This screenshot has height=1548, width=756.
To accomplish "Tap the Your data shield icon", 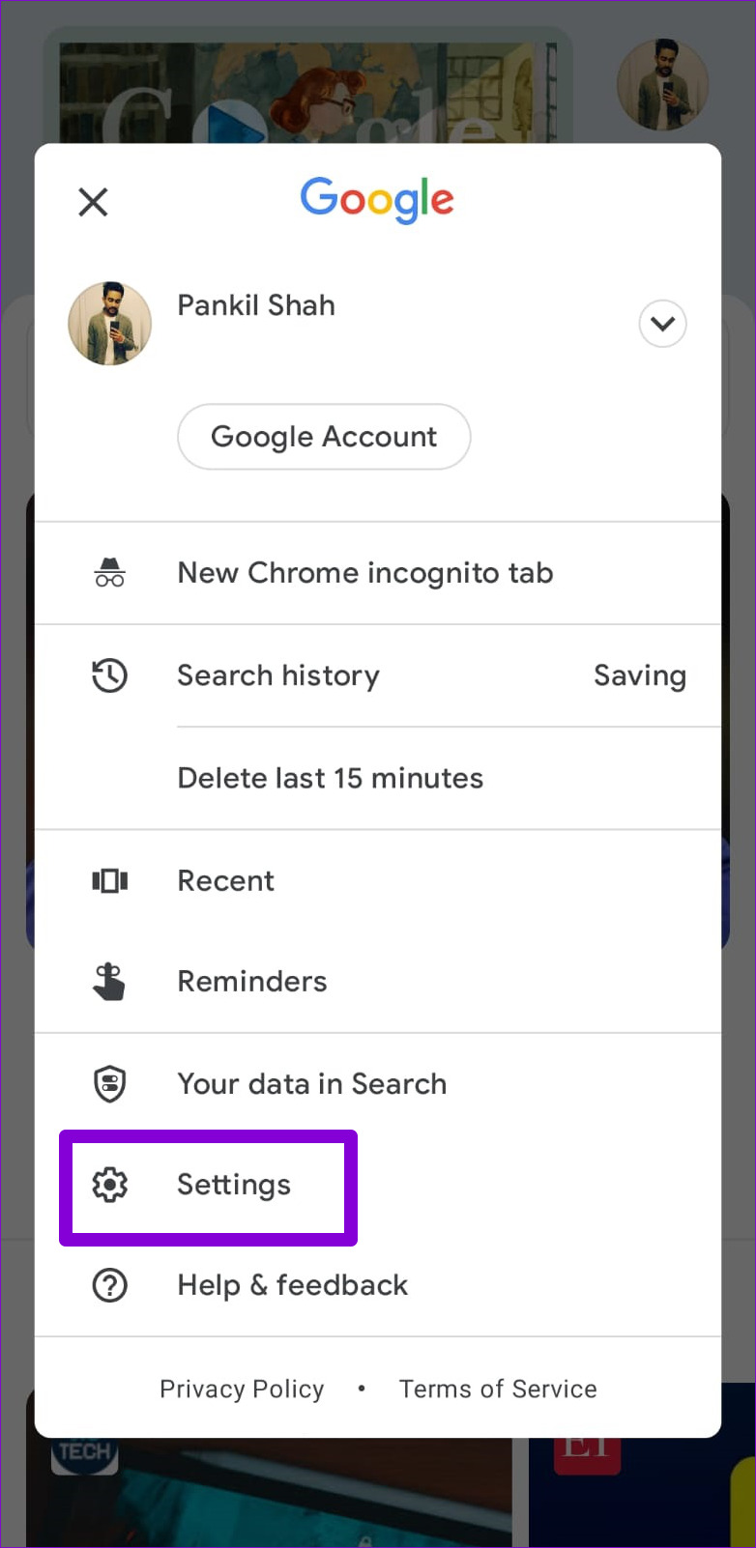I will pyautogui.click(x=109, y=1083).
